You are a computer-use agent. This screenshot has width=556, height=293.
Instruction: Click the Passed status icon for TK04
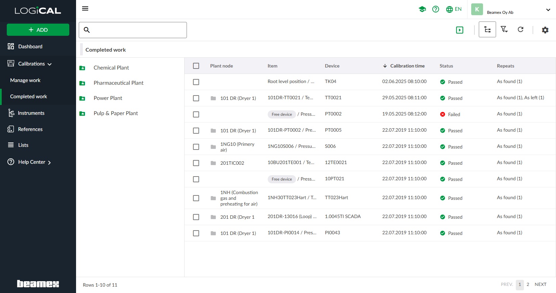442,82
